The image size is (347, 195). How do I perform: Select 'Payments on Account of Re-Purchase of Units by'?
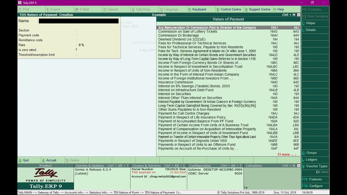point(229,148)
